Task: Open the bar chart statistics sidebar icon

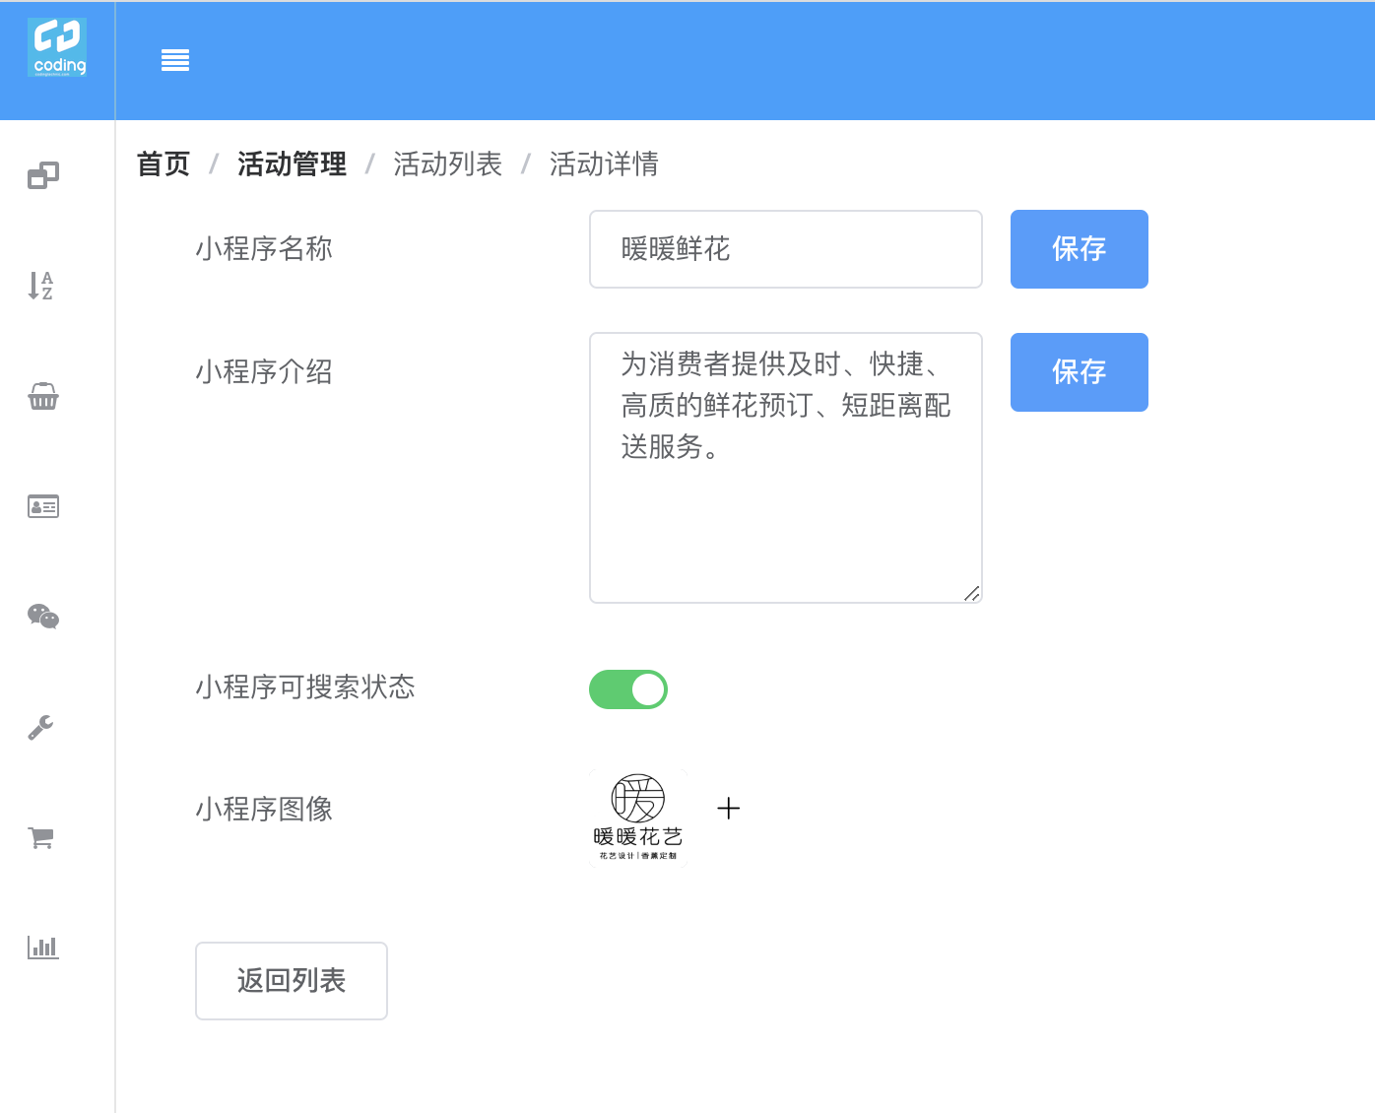Action: [43, 948]
